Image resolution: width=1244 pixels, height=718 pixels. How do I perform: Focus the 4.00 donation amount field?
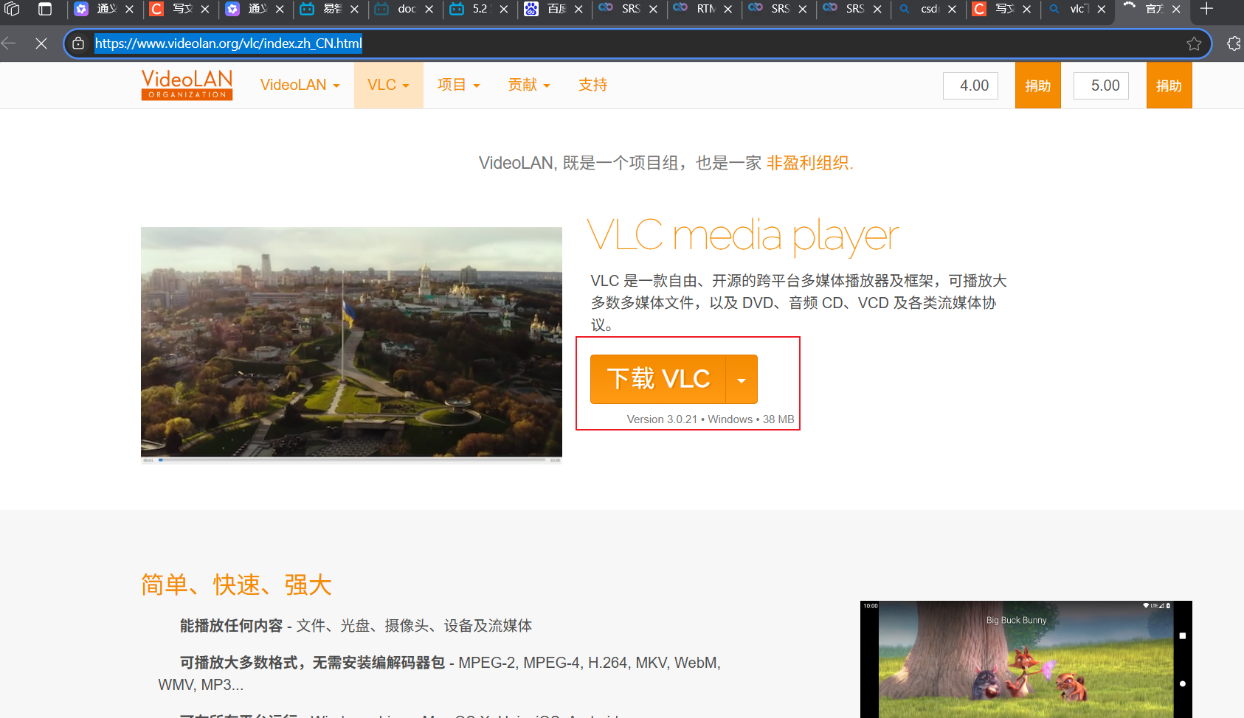(971, 86)
